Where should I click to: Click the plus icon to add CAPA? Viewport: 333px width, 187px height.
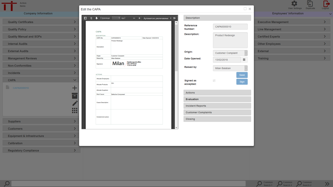[75, 88]
